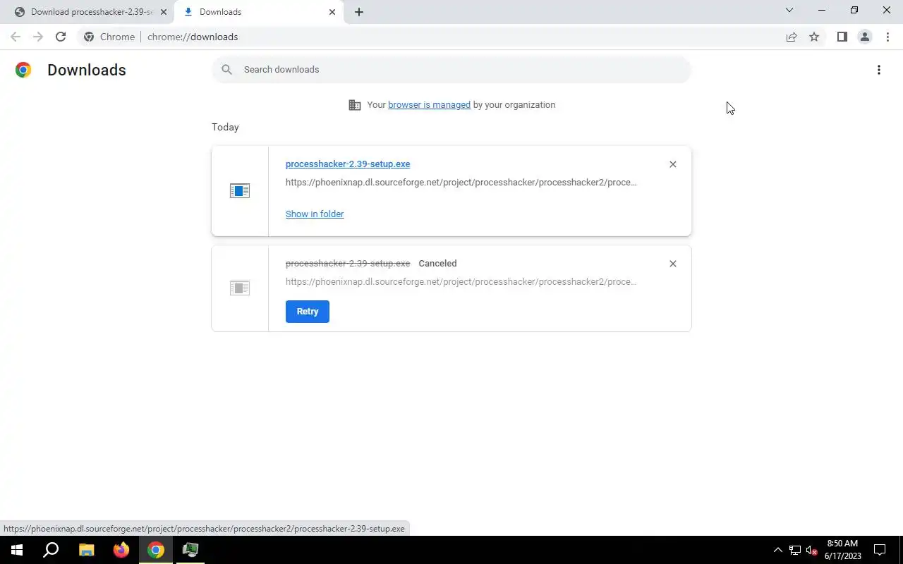Click the managed organization building icon
This screenshot has height=564, width=903.
click(355, 105)
